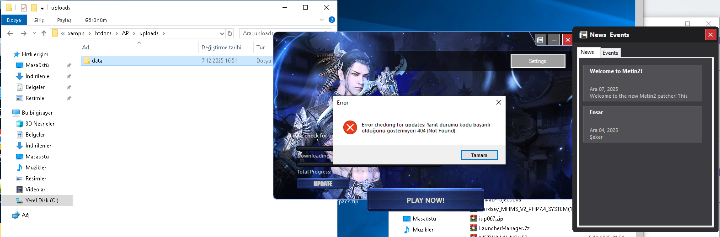Open the Paylaş ribbon tab
The width and height of the screenshot is (720, 237).
click(64, 20)
